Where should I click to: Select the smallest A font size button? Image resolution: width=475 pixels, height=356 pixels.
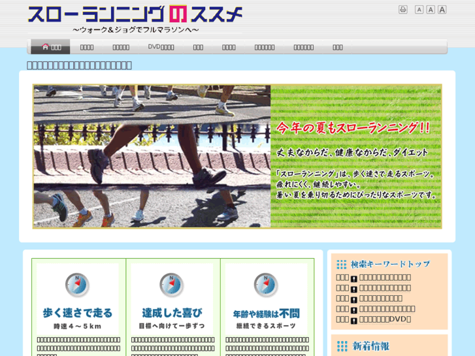tap(419, 10)
